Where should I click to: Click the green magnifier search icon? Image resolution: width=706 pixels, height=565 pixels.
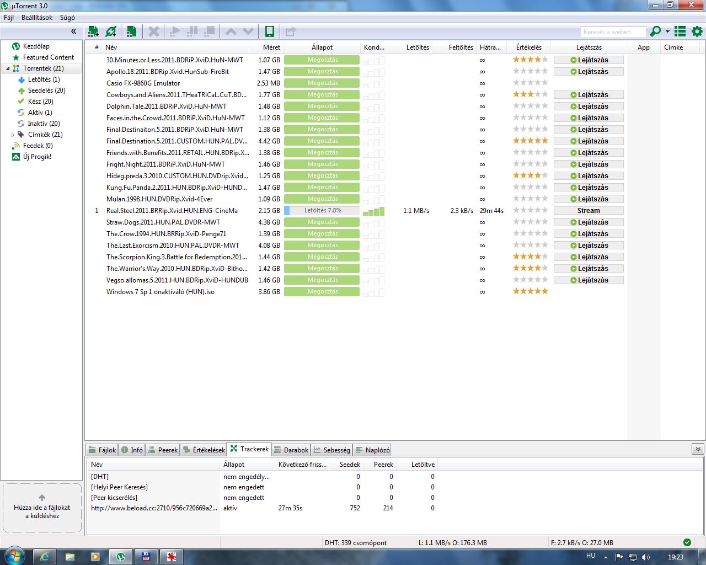(x=655, y=31)
